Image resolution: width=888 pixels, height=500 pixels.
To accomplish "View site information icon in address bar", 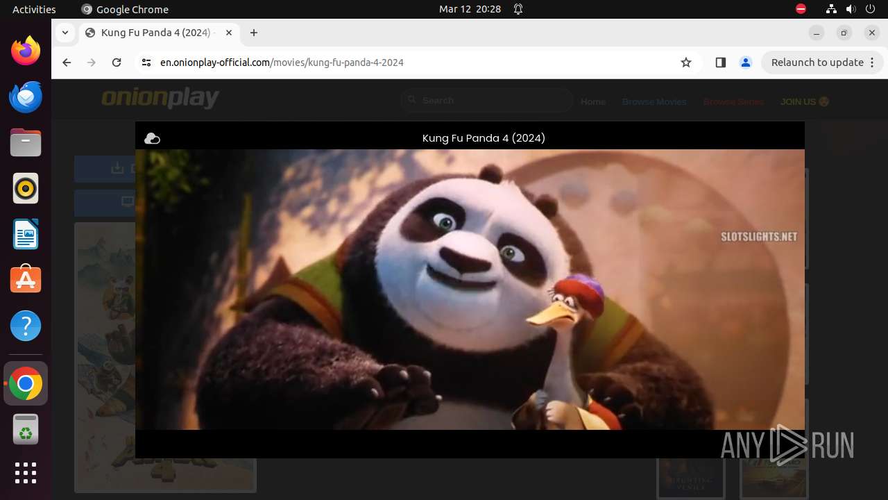I will coord(146,62).
